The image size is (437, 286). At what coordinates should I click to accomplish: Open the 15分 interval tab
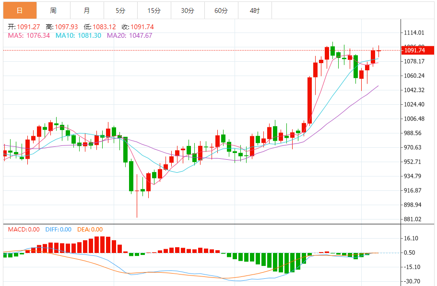pyautogui.click(x=154, y=11)
